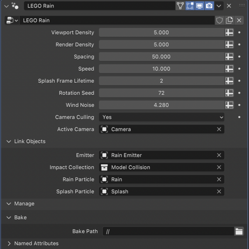Rename the LEGO Rain modifier name field
The image size is (249, 249).
click(x=100, y=6)
